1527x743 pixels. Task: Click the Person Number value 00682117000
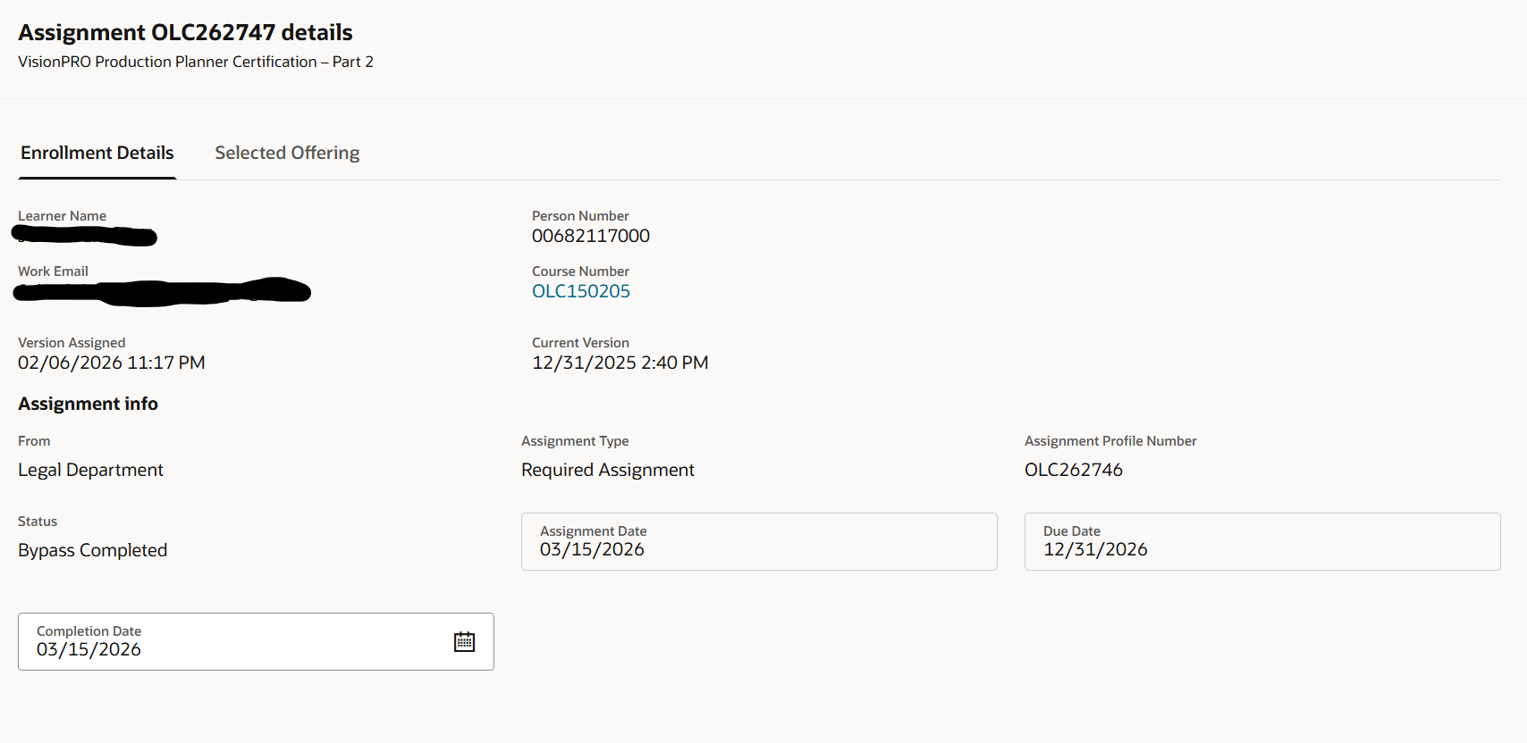[591, 236]
